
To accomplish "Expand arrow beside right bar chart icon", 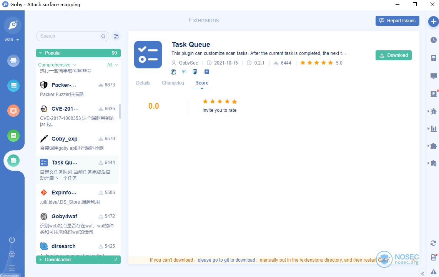I will click(x=428, y=128).
